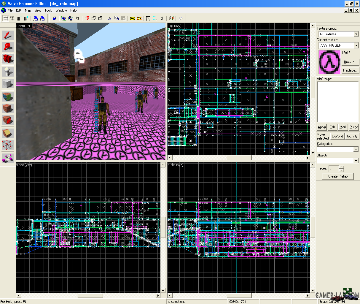Ungroup selected objects icon
Viewport: 360px width, 304px height.
70,18
